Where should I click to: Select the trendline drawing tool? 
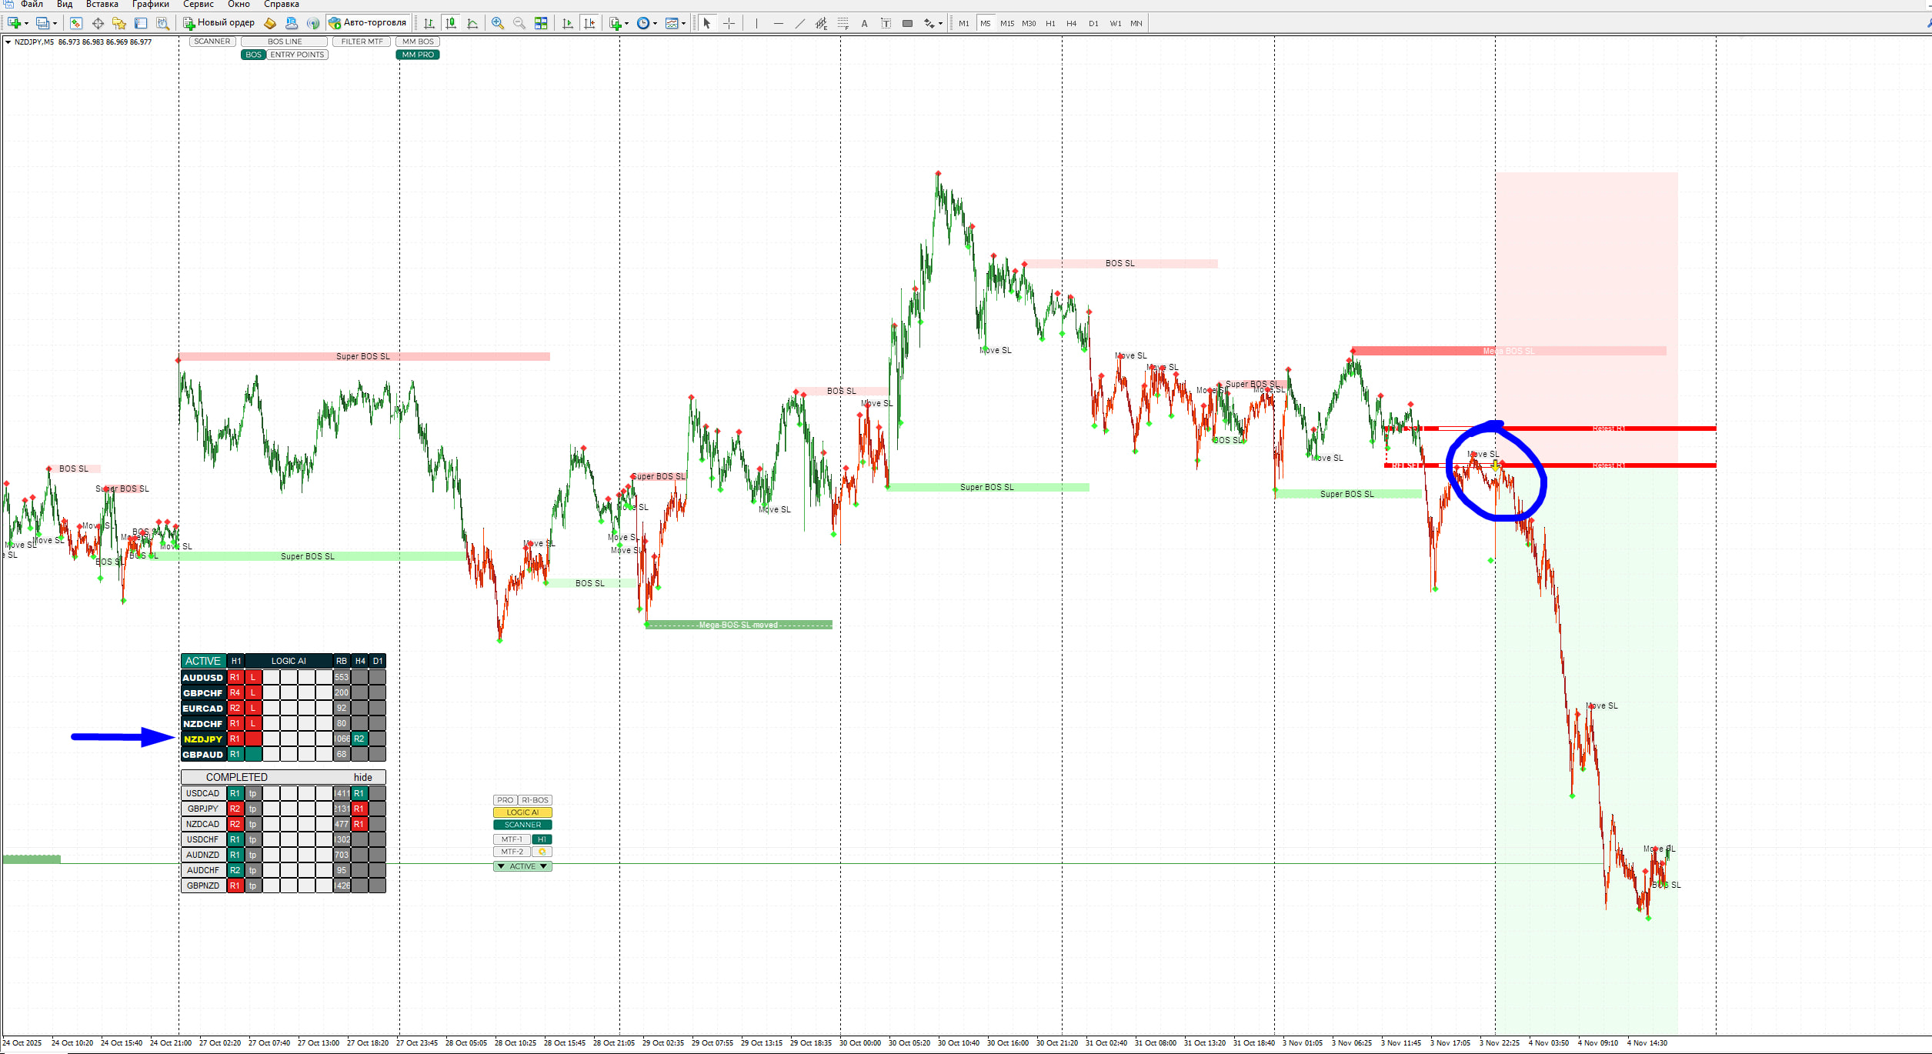pos(800,24)
